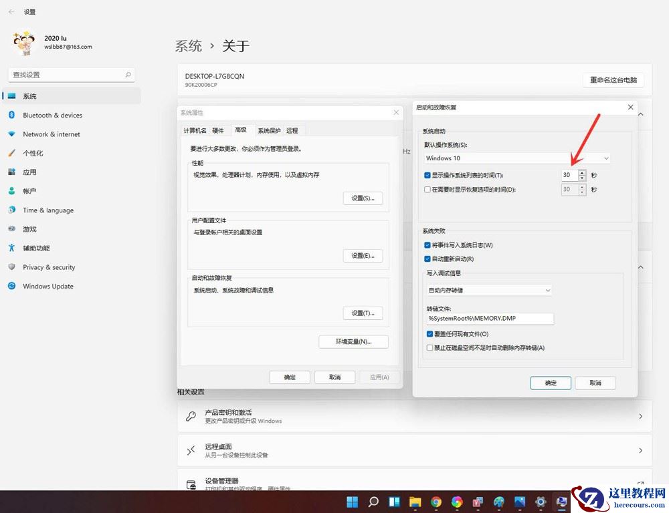Disable 自动重新启动 option
Screen dimensions: 669x513
pos(426,259)
